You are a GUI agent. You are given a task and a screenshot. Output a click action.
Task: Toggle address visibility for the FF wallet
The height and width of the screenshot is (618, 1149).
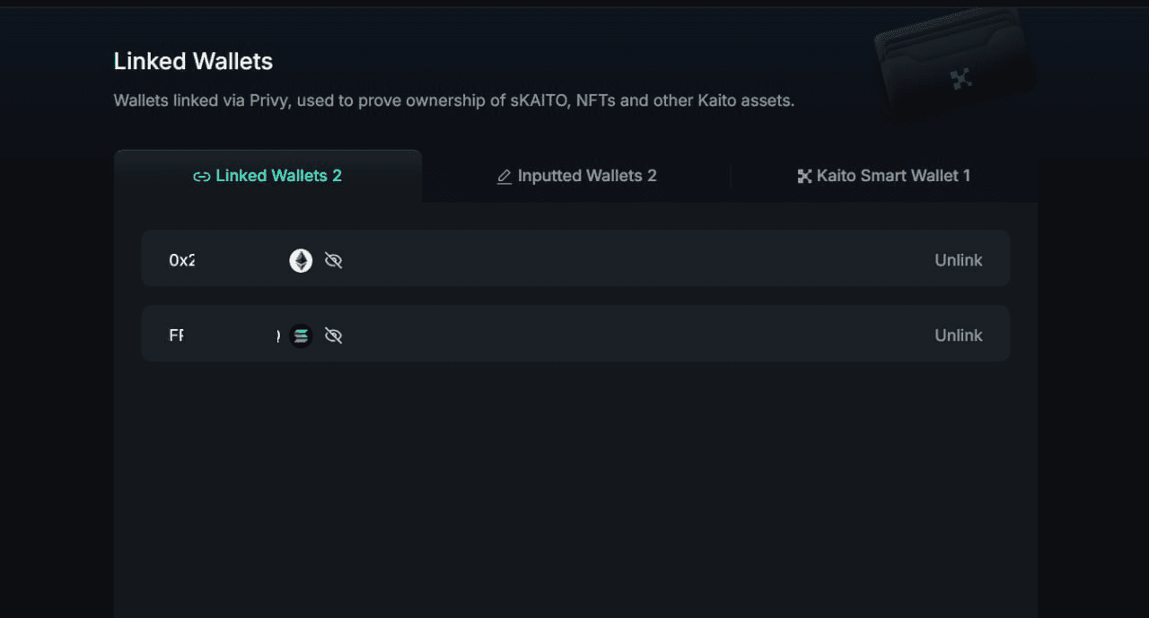(333, 335)
